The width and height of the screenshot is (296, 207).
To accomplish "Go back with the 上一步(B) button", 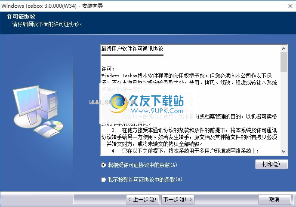I will (142, 199).
